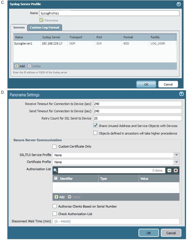Viewport: 188px width, 240px height.
Task: Click the Name field containing SyslogProfile1
Action: tap(109, 13)
